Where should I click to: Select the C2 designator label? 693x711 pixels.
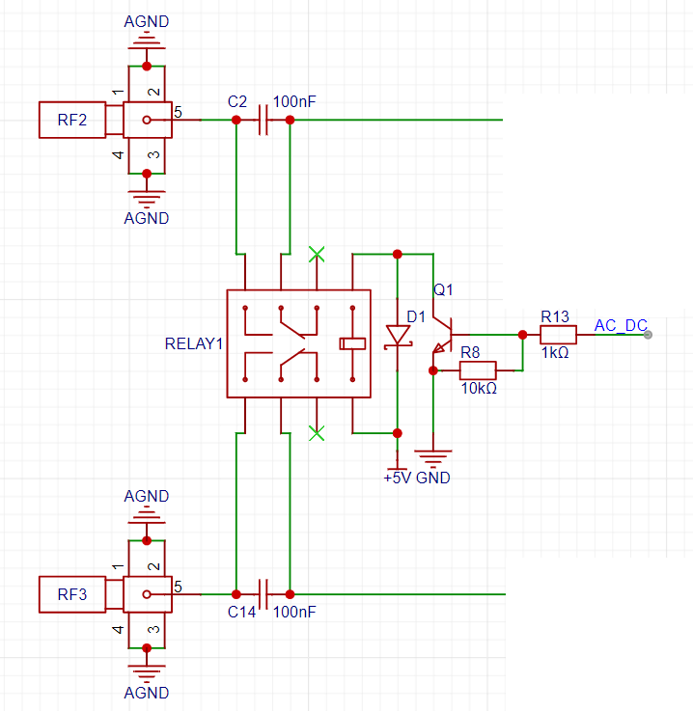[x=237, y=101]
